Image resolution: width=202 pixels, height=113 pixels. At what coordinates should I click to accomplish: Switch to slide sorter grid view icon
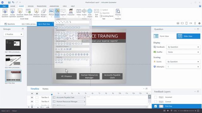164,111
